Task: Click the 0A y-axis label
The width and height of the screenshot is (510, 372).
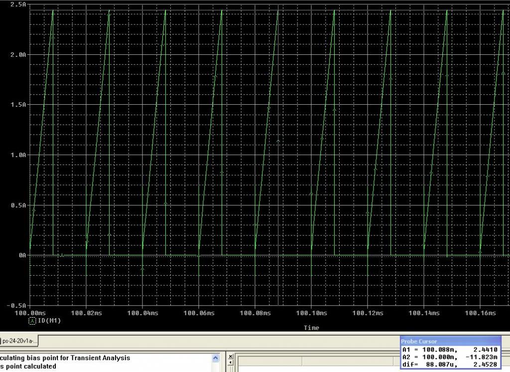Action: (22, 255)
